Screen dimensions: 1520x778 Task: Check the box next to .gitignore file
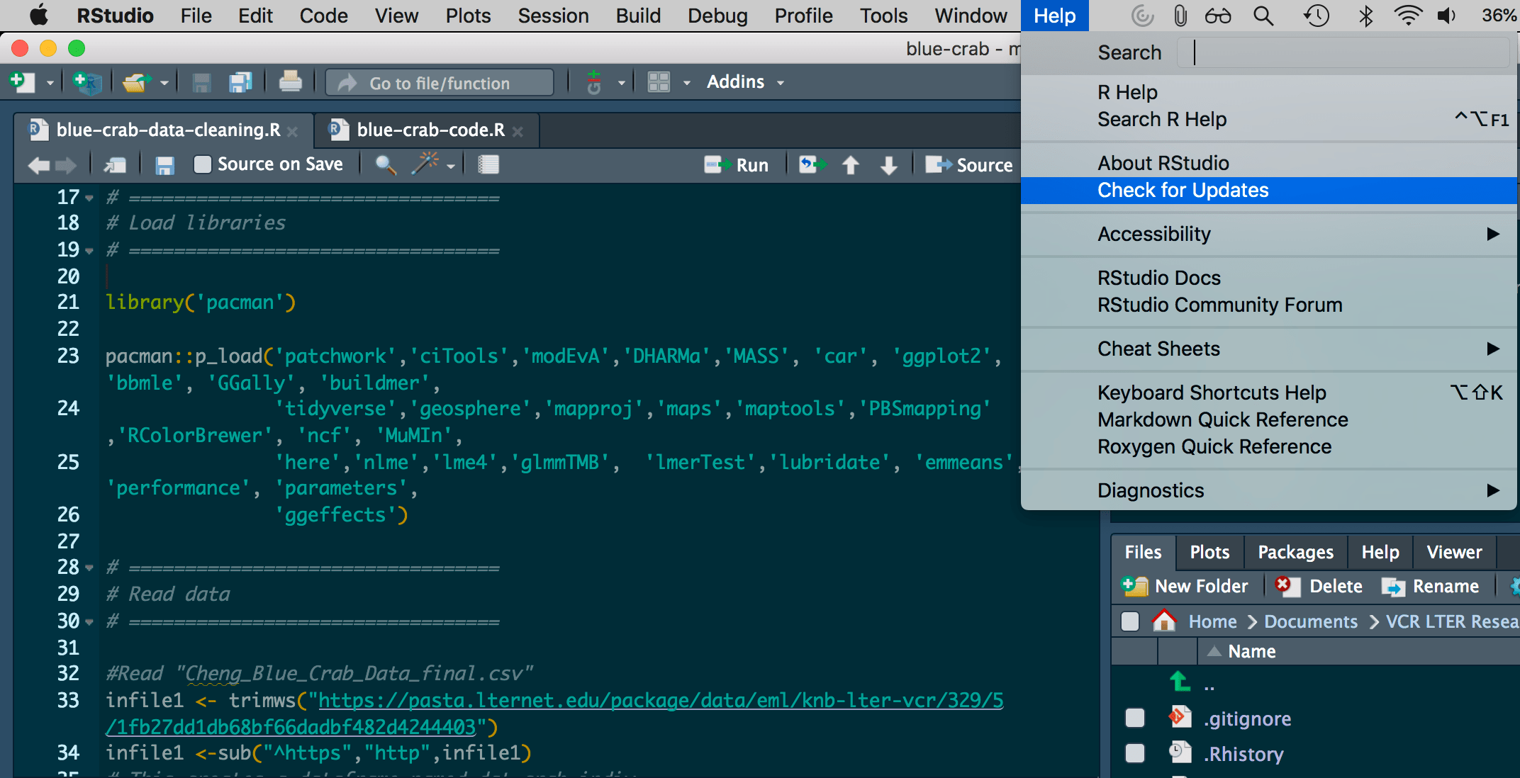[1134, 718]
